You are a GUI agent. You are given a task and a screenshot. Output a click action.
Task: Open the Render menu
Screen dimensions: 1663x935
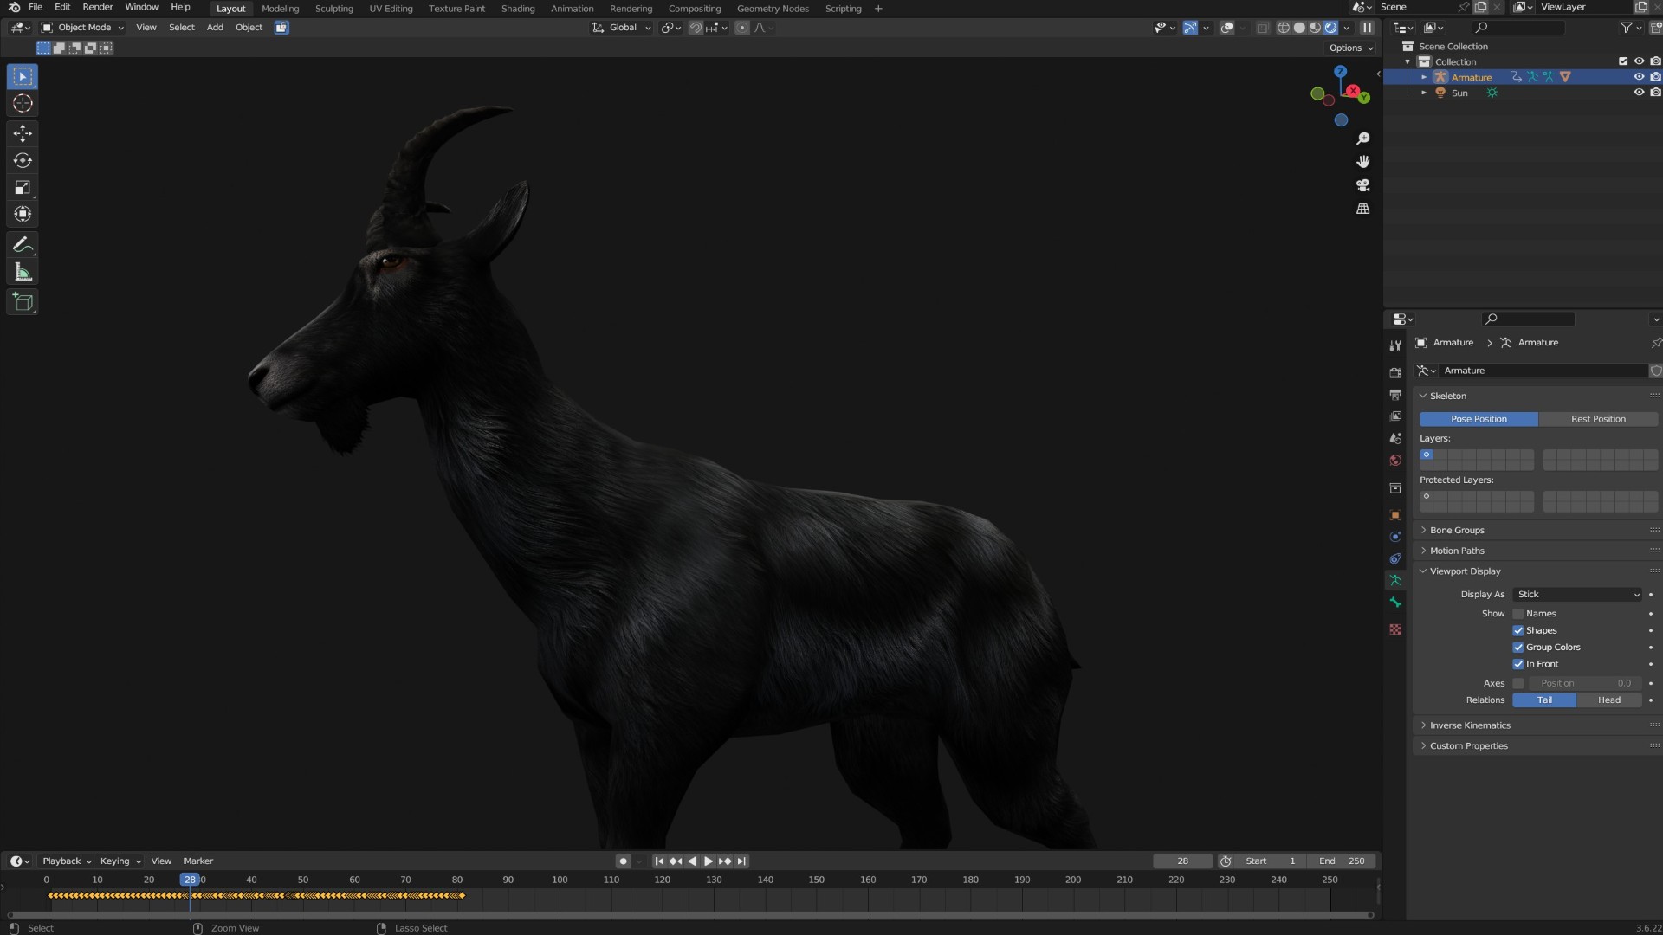coord(98,7)
